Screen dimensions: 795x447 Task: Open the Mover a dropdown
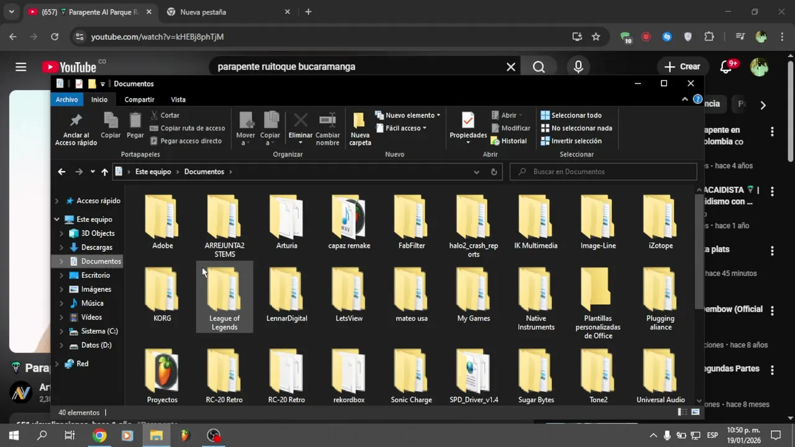[245, 129]
